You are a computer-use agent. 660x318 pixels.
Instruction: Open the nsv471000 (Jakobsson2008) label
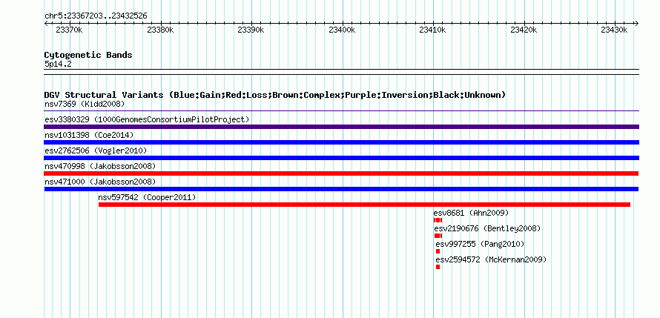coord(100,182)
